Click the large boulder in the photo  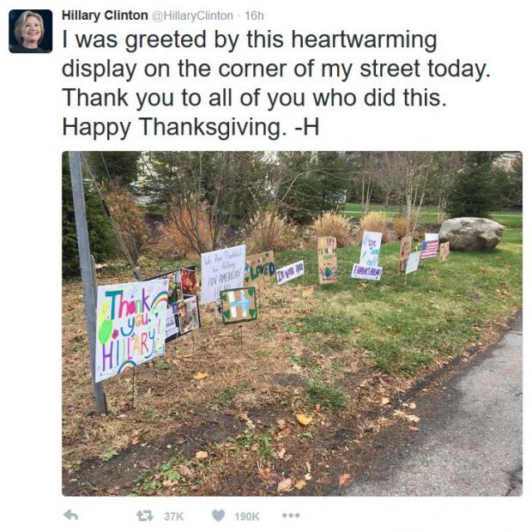pyautogui.click(x=471, y=234)
